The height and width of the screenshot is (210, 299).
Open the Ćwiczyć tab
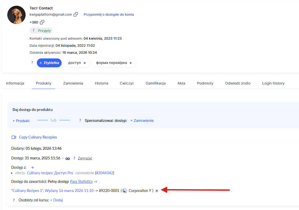127,83
